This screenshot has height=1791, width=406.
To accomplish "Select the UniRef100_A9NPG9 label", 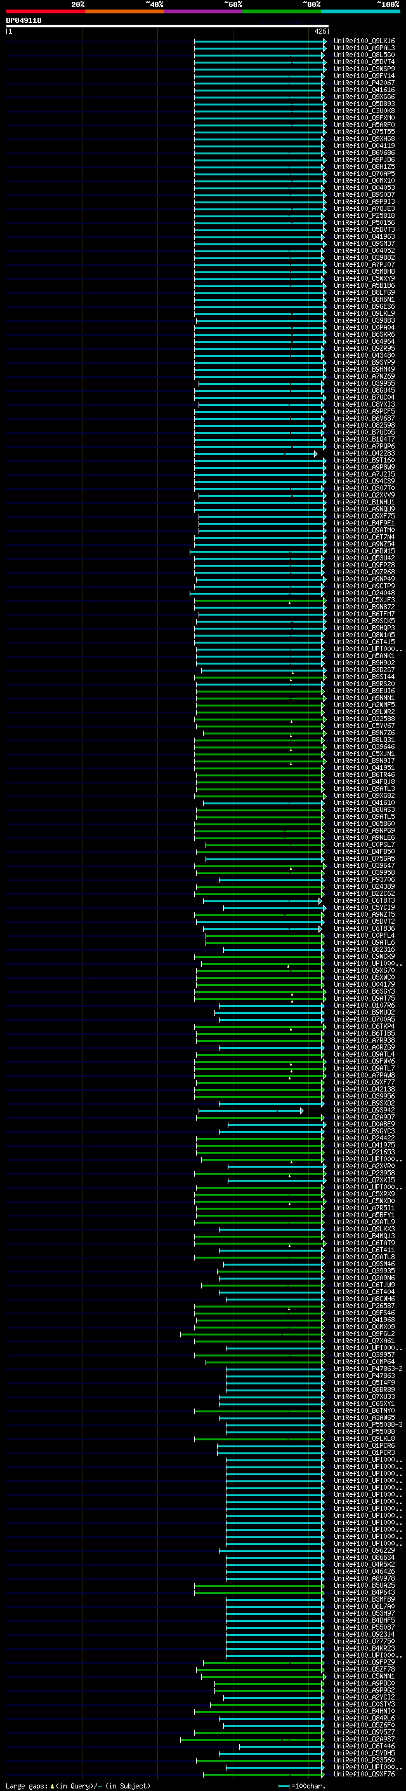I will (364, 830).
